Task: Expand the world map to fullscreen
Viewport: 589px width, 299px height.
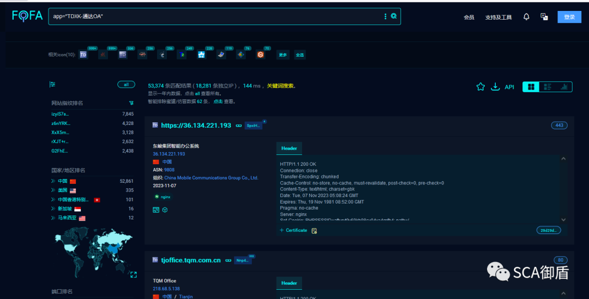Action: [133, 274]
